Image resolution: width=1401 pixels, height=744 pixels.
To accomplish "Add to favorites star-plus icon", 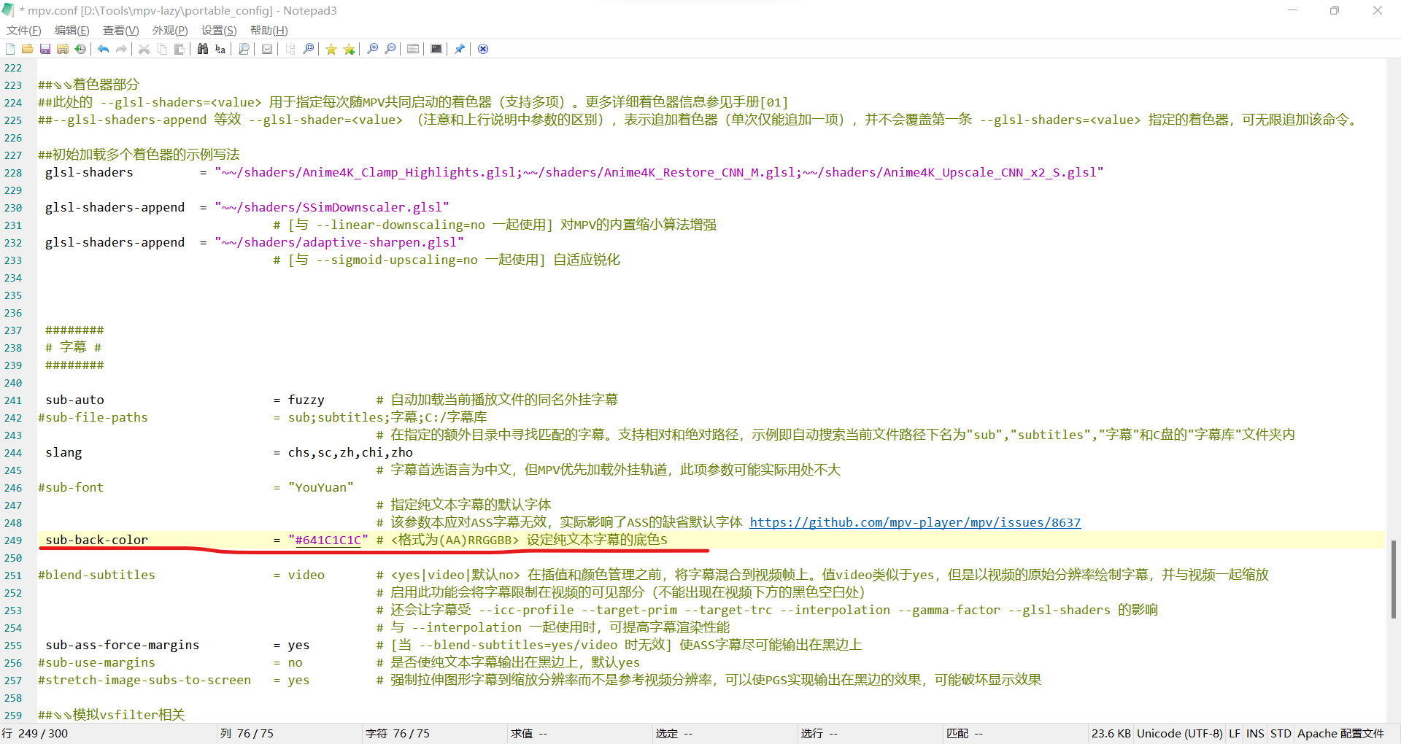I will [x=349, y=49].
